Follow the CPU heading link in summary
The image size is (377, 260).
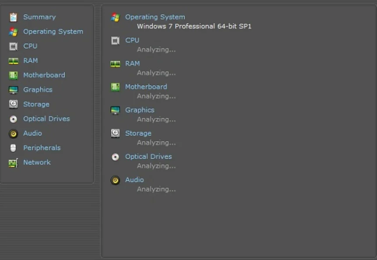[x=132, y=40]
